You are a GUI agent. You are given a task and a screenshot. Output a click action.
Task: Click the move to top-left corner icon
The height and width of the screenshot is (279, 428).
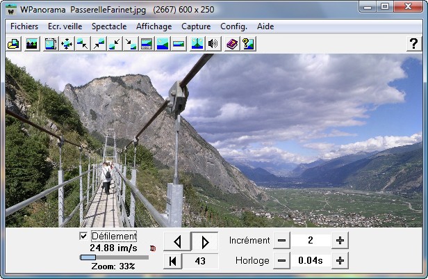coord(83,44)
